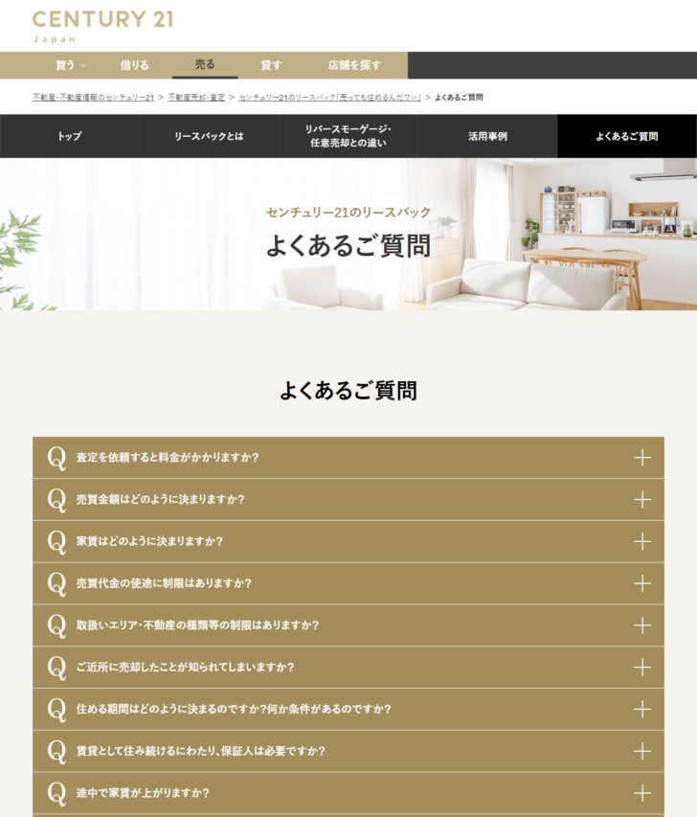Click the センチュリー21のリースバック hero subtitle
The height and width of the screenshot is (817, 697).
point(348,212)
